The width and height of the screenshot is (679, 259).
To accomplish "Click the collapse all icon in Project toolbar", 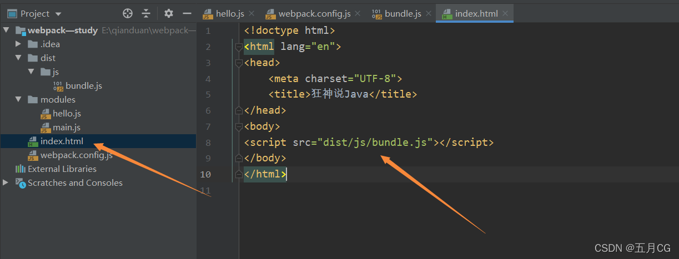I will point(145,13).
